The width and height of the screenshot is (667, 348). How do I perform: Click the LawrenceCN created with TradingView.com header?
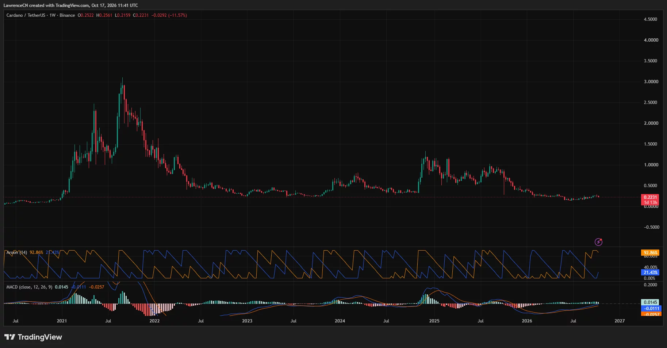tap(71, 5)
